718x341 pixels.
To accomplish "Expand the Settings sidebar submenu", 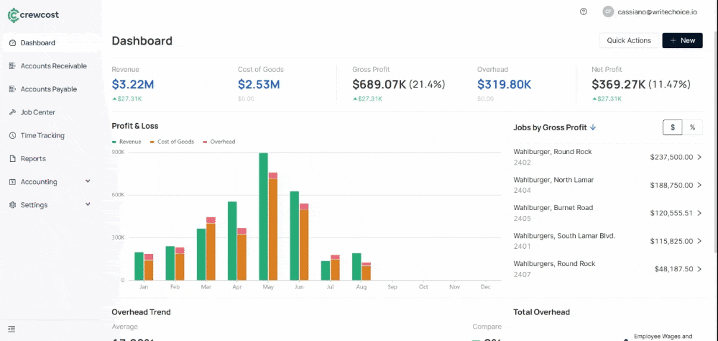I will pyautogui.click(x=88, y=205).
